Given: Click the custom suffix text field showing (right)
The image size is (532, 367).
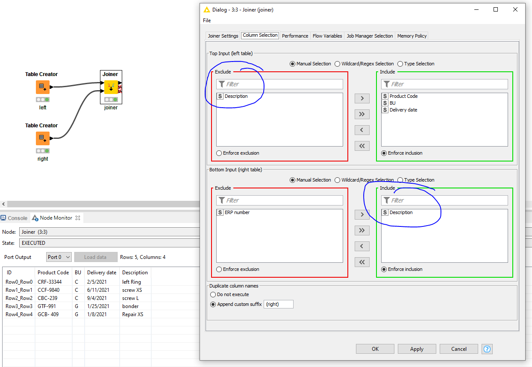Looking at the screenshot, I should point(278,304).
